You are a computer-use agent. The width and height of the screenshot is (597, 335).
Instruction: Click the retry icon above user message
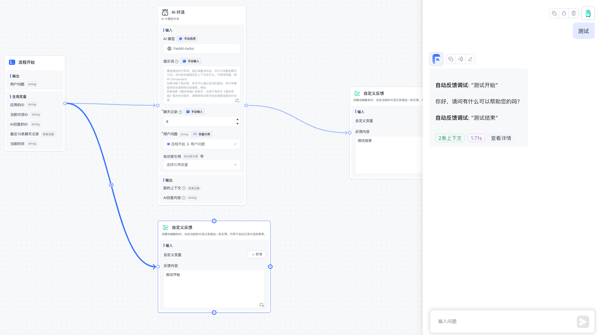coord(564,13)
